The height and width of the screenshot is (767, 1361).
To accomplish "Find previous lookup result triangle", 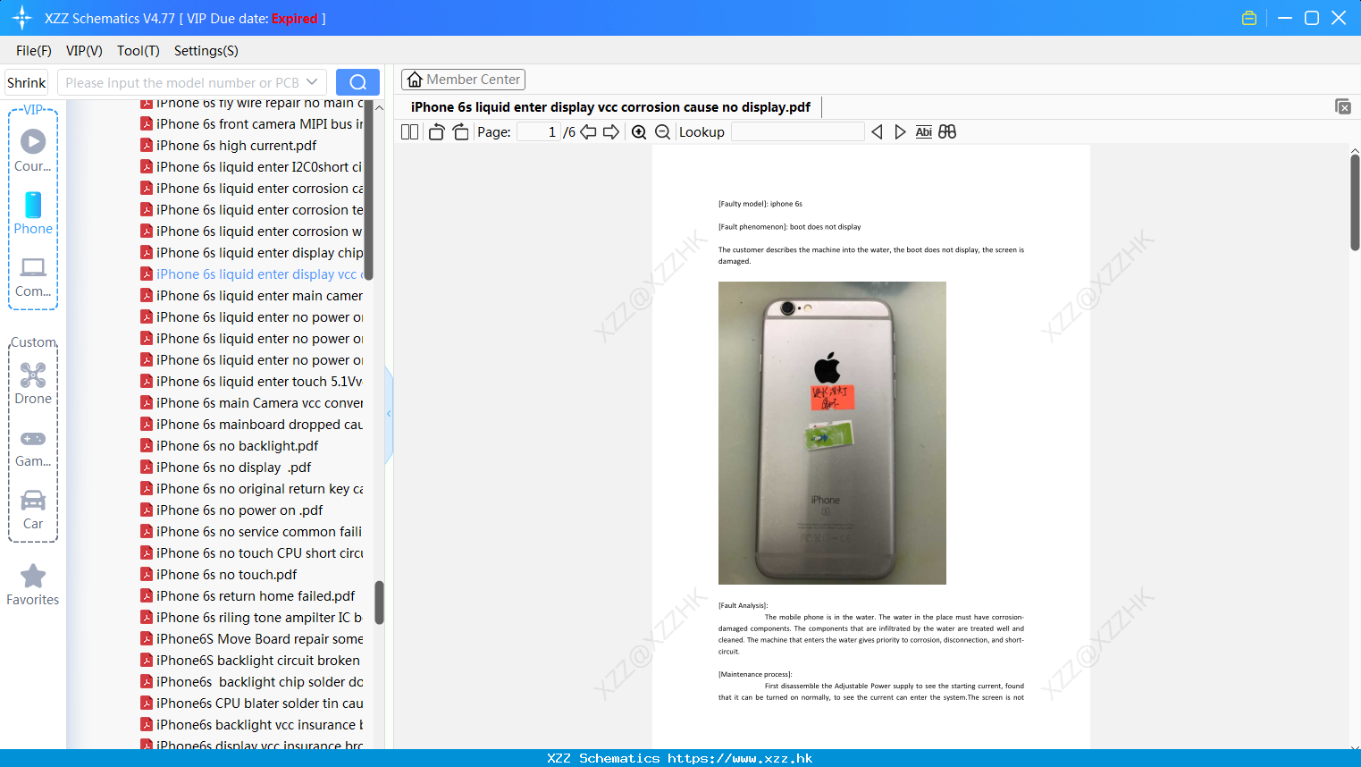I will pos(877,132).
